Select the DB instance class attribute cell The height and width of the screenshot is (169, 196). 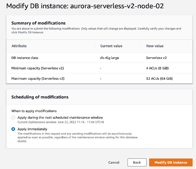pyautogui.click(x=25, y=58)
